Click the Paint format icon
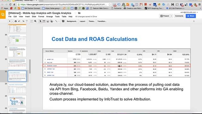The image size is (202, 114). (x=27, y=21)
